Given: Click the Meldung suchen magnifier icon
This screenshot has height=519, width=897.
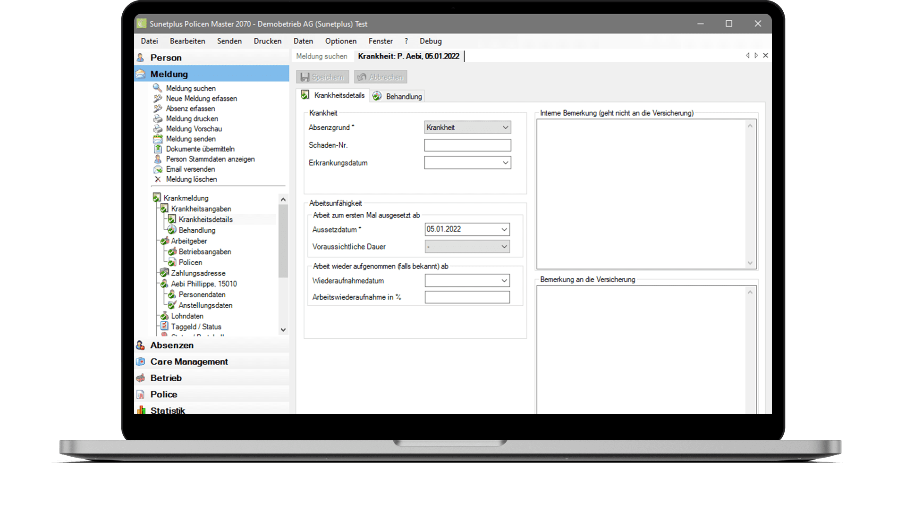Looking at the screenshot, I should pyautogui.click(x=158, y=88).
